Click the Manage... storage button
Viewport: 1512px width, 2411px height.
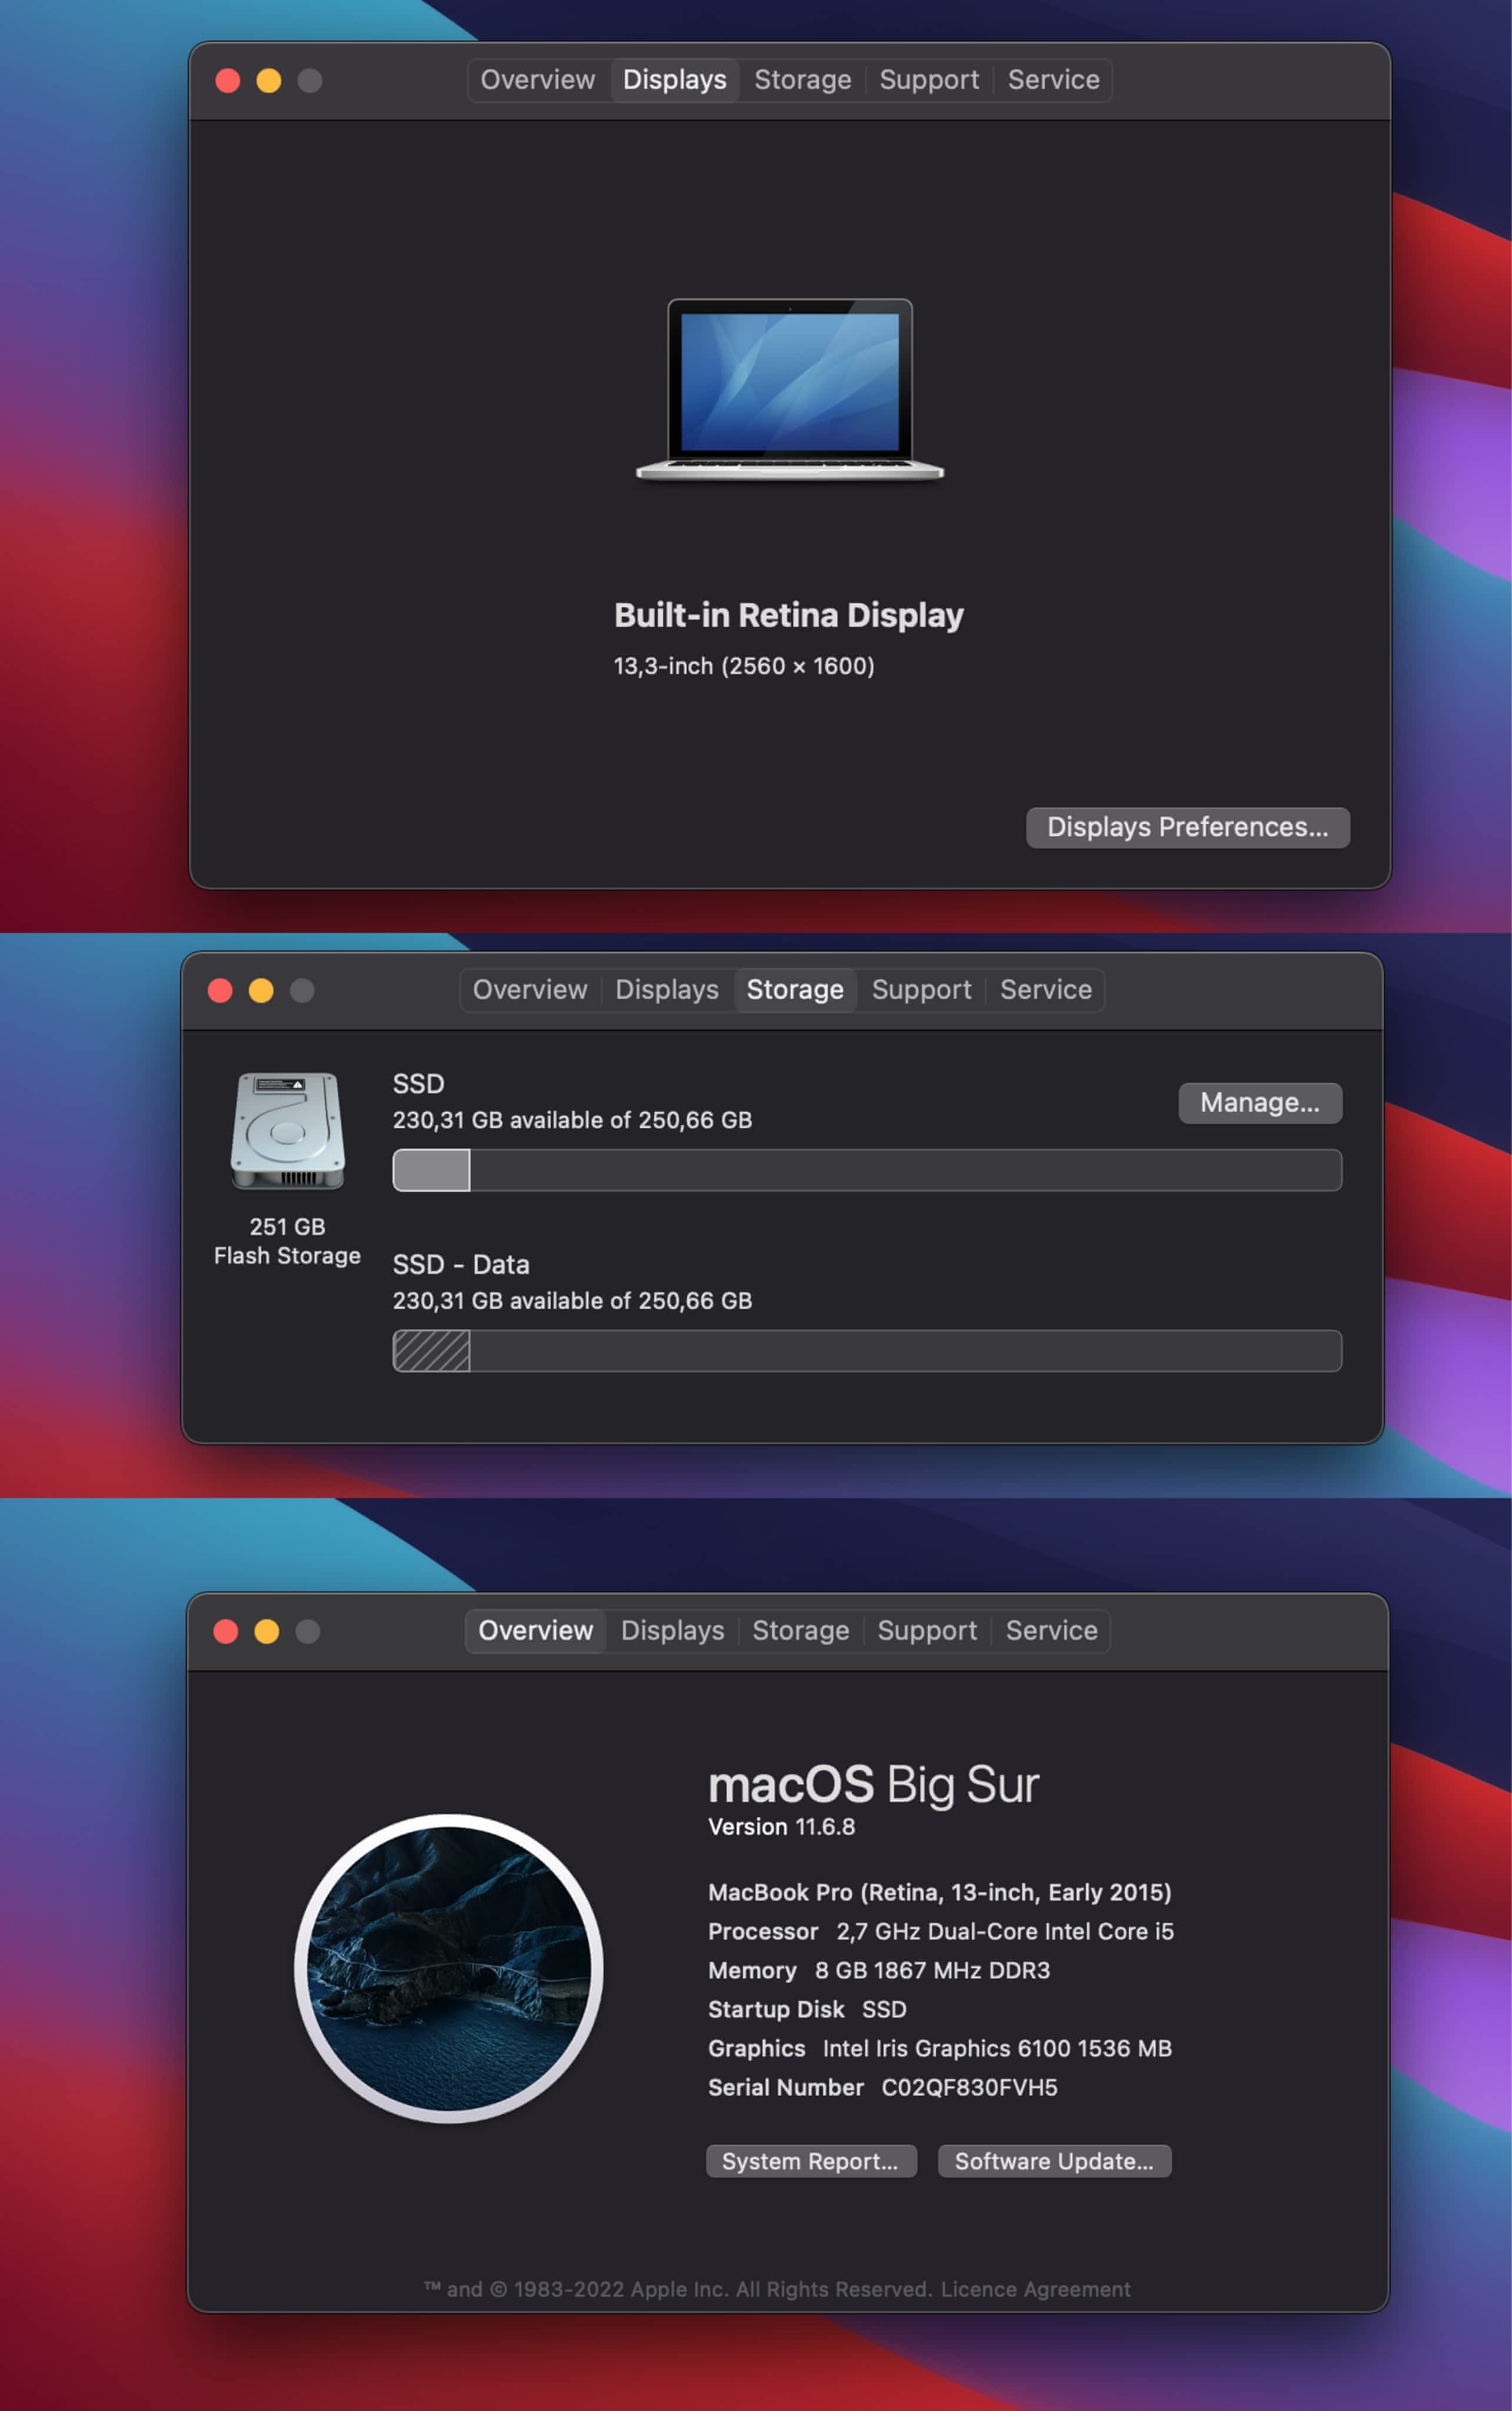coord(1259,1103)
